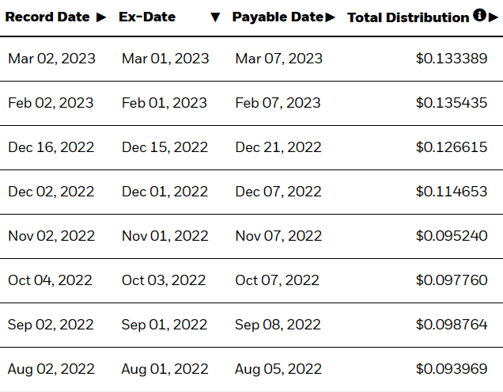Click the Aug 01, 2022 ex-date cell
The width and height of the screenshot is (503, 392).
pyautogui.click(x=165, y=369)
